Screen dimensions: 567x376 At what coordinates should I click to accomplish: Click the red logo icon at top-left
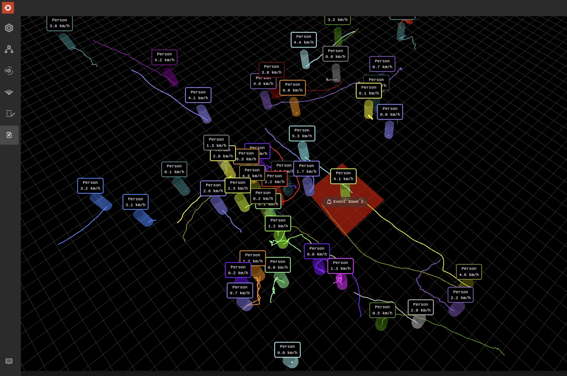8,8
